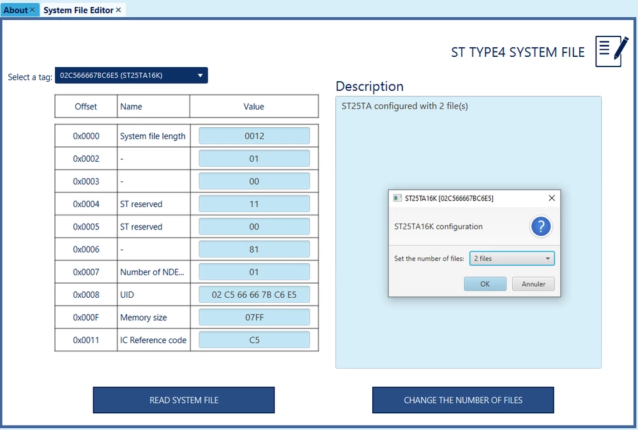
Task: Click the 0x0006 offset cell
Action: [x=86, y=249]
